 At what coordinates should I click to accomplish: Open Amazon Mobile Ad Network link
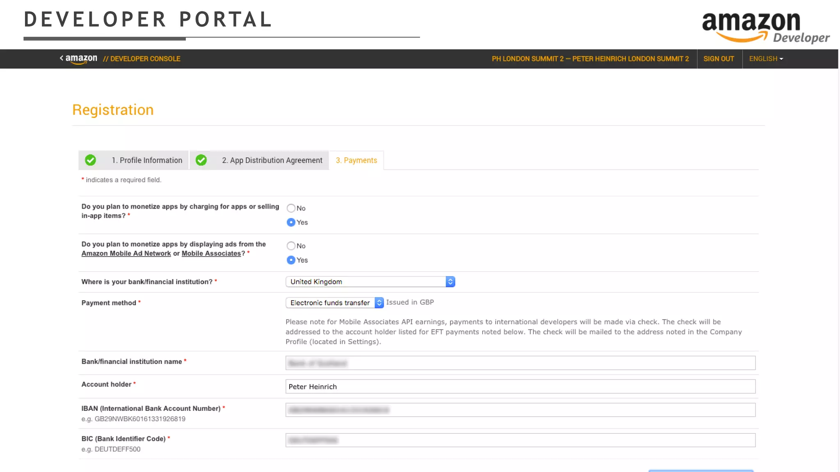click(126, 254)
